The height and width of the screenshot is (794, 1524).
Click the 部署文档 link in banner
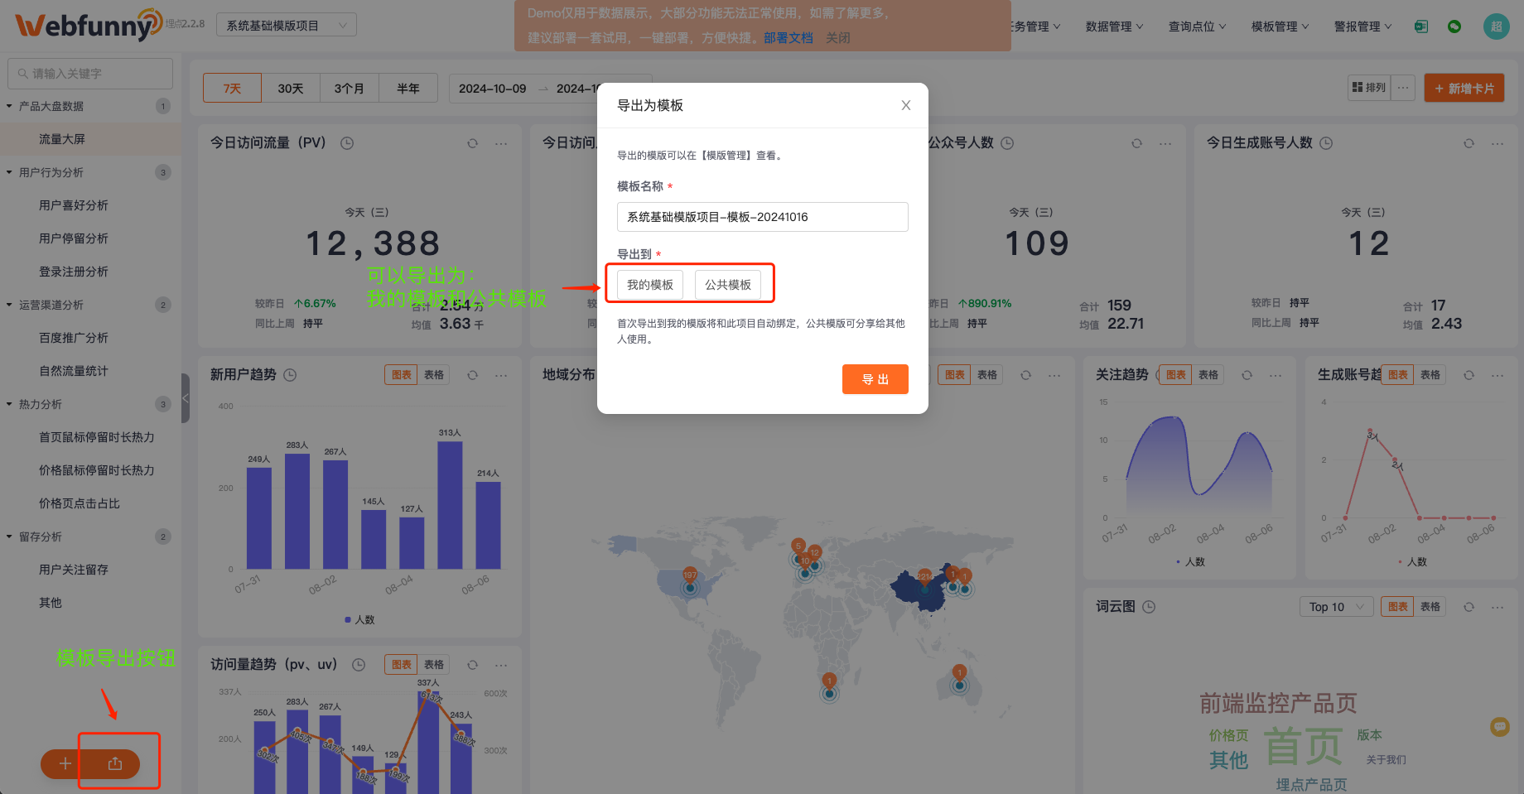pos(788,37)
